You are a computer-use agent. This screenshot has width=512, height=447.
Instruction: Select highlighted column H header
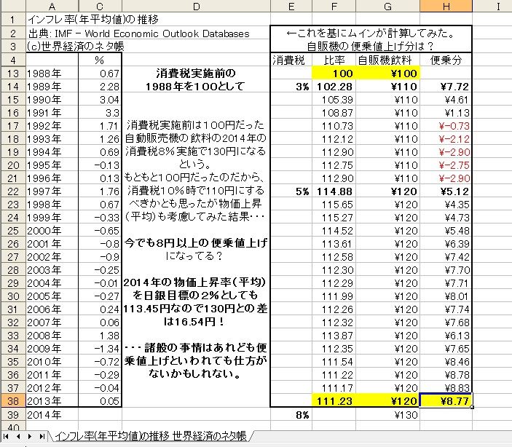446,7
